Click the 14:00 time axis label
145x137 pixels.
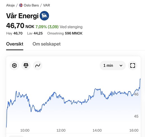pos(97,130)
